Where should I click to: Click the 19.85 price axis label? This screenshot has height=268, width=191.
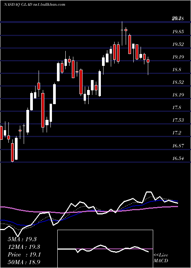click(178, 32)
